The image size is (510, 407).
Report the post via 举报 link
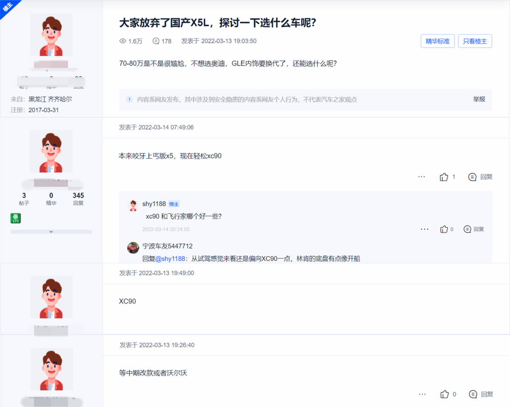479,99
